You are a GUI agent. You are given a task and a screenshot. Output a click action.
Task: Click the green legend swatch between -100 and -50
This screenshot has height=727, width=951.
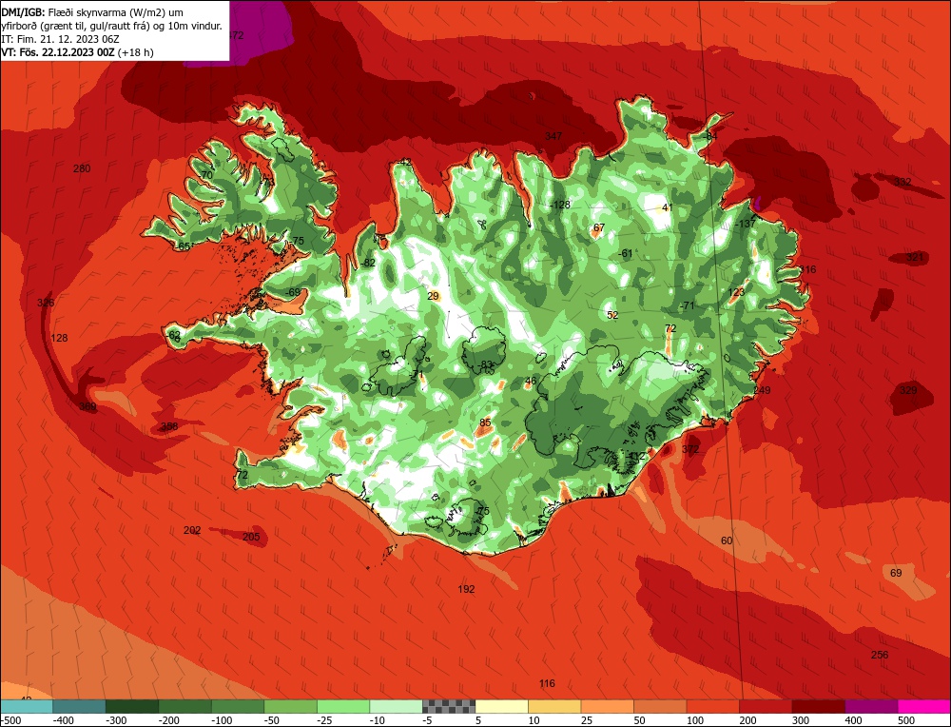[x=238, y=706]
